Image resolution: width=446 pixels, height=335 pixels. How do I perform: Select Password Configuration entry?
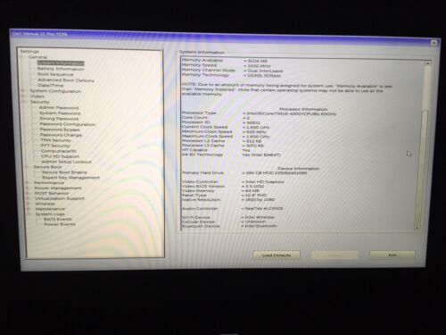pos(68,124)
